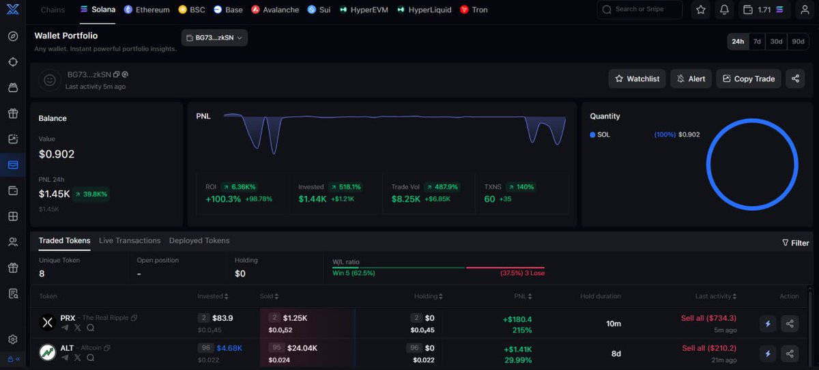Screen dimensions: 819x370
Task: Click the SOL blue legend dot
Action: click(592, 134)
